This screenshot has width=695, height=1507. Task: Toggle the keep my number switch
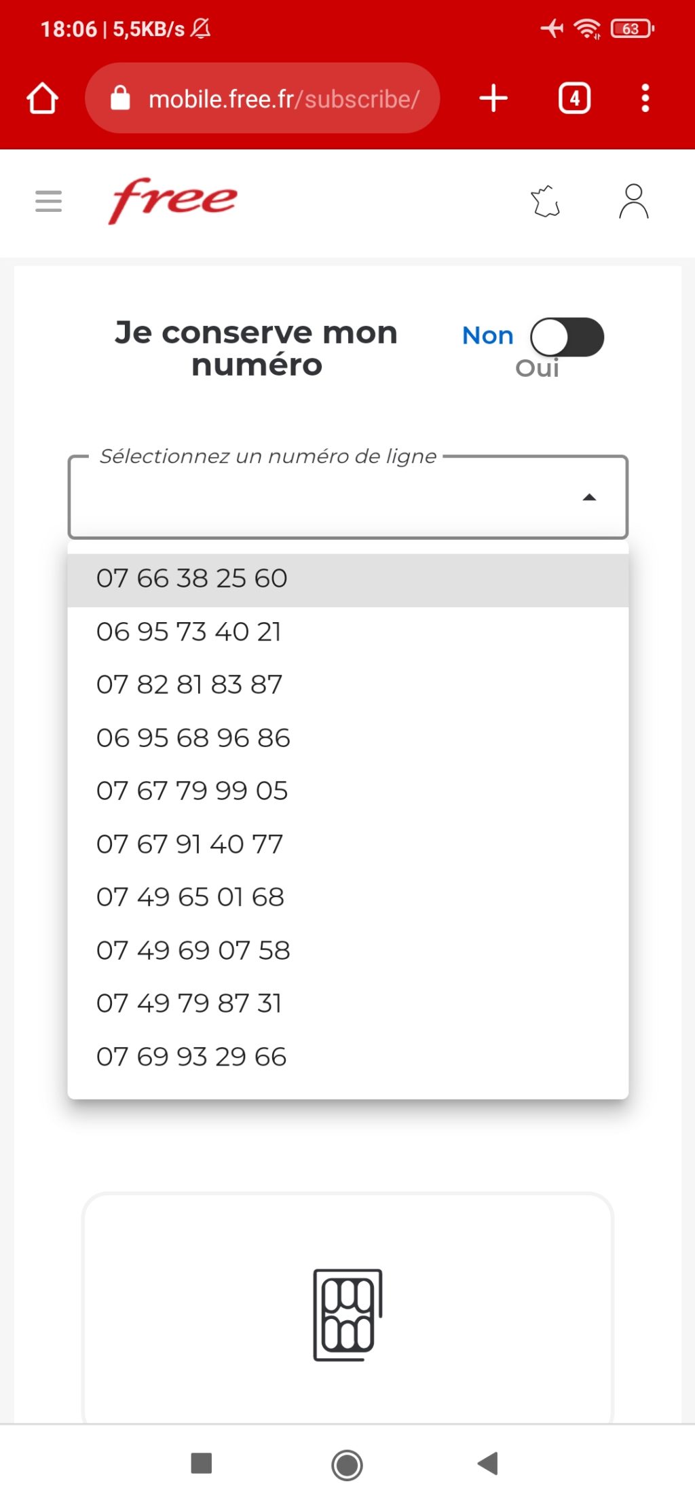coord(567,338)
